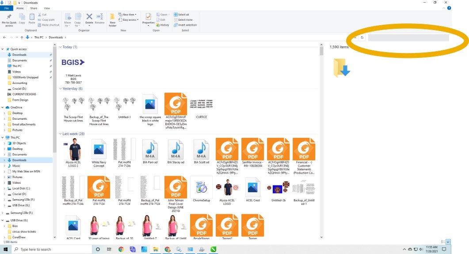469x254 pixels.
Task: Collapse the OneDrive tree node
Action: (x=3, y=107)
